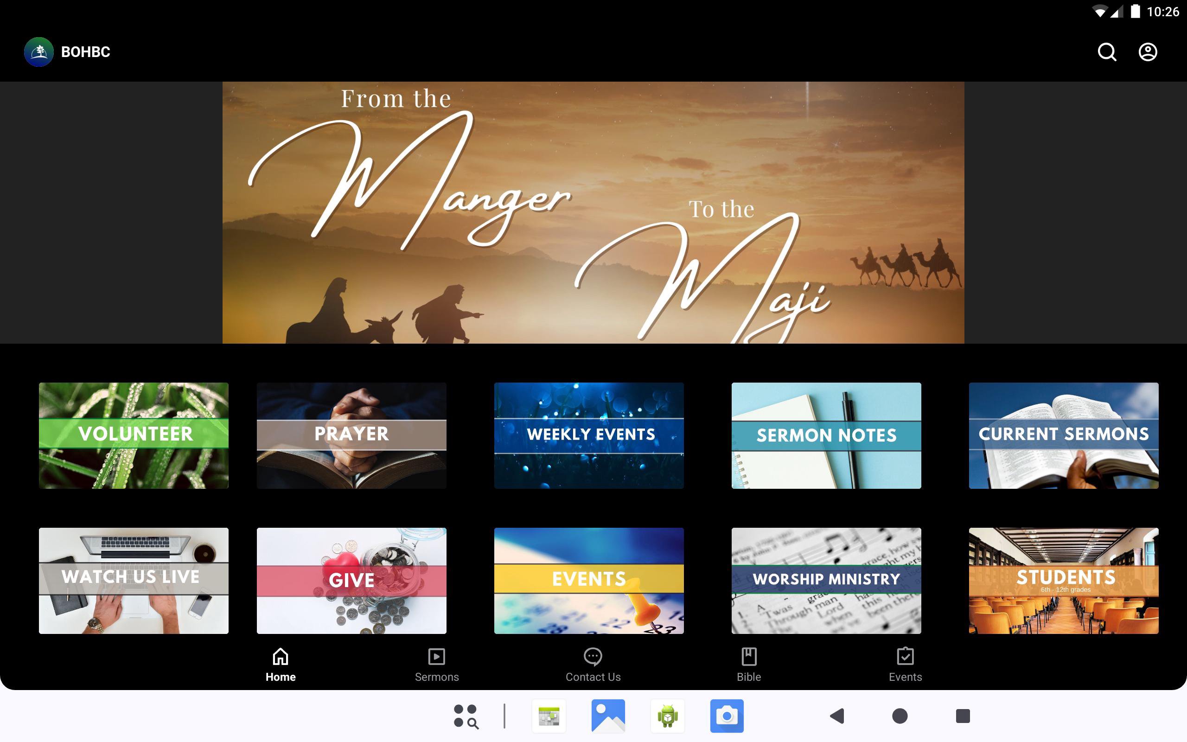Open the search magnifier icon
Image resolution: width=1187 pixels, height=742 pixels.
[1107, 52]
